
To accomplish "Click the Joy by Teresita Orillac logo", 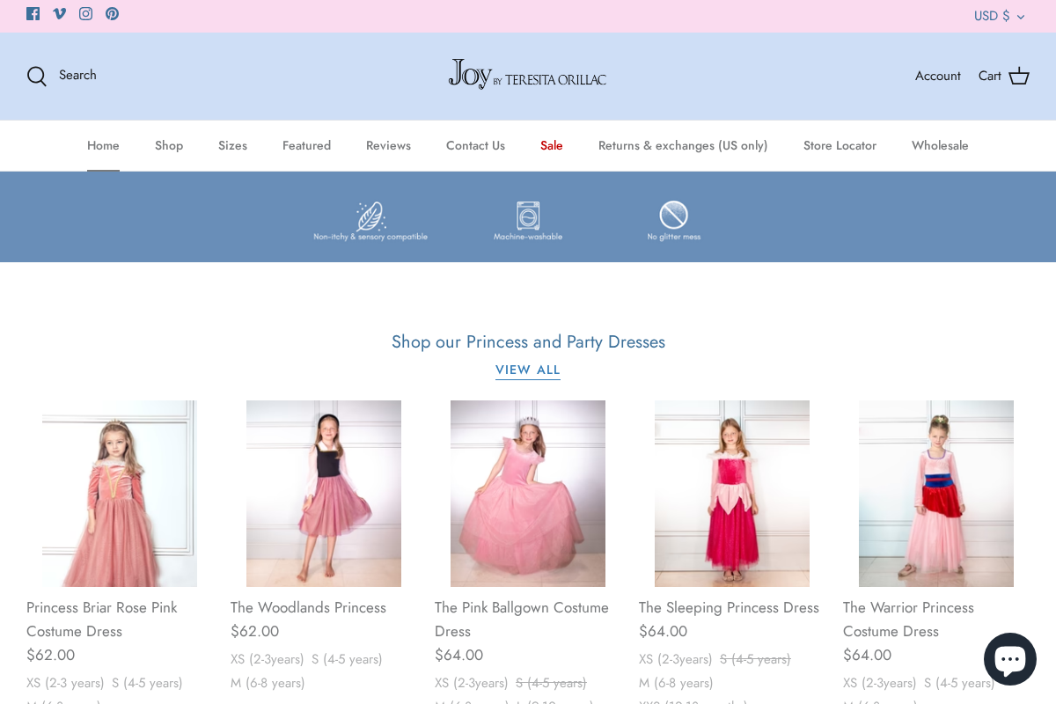I will point(528,75).
